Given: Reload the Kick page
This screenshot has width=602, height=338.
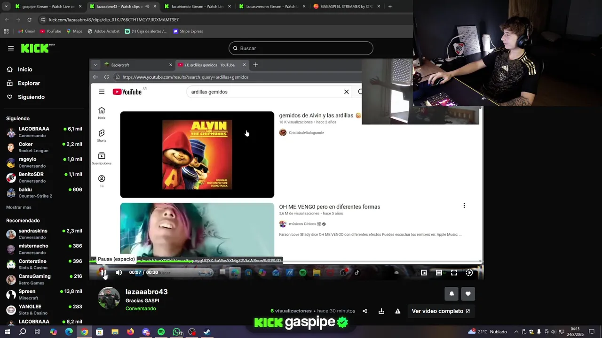Looking at the screenshot, I should click(x=29, y=20).
